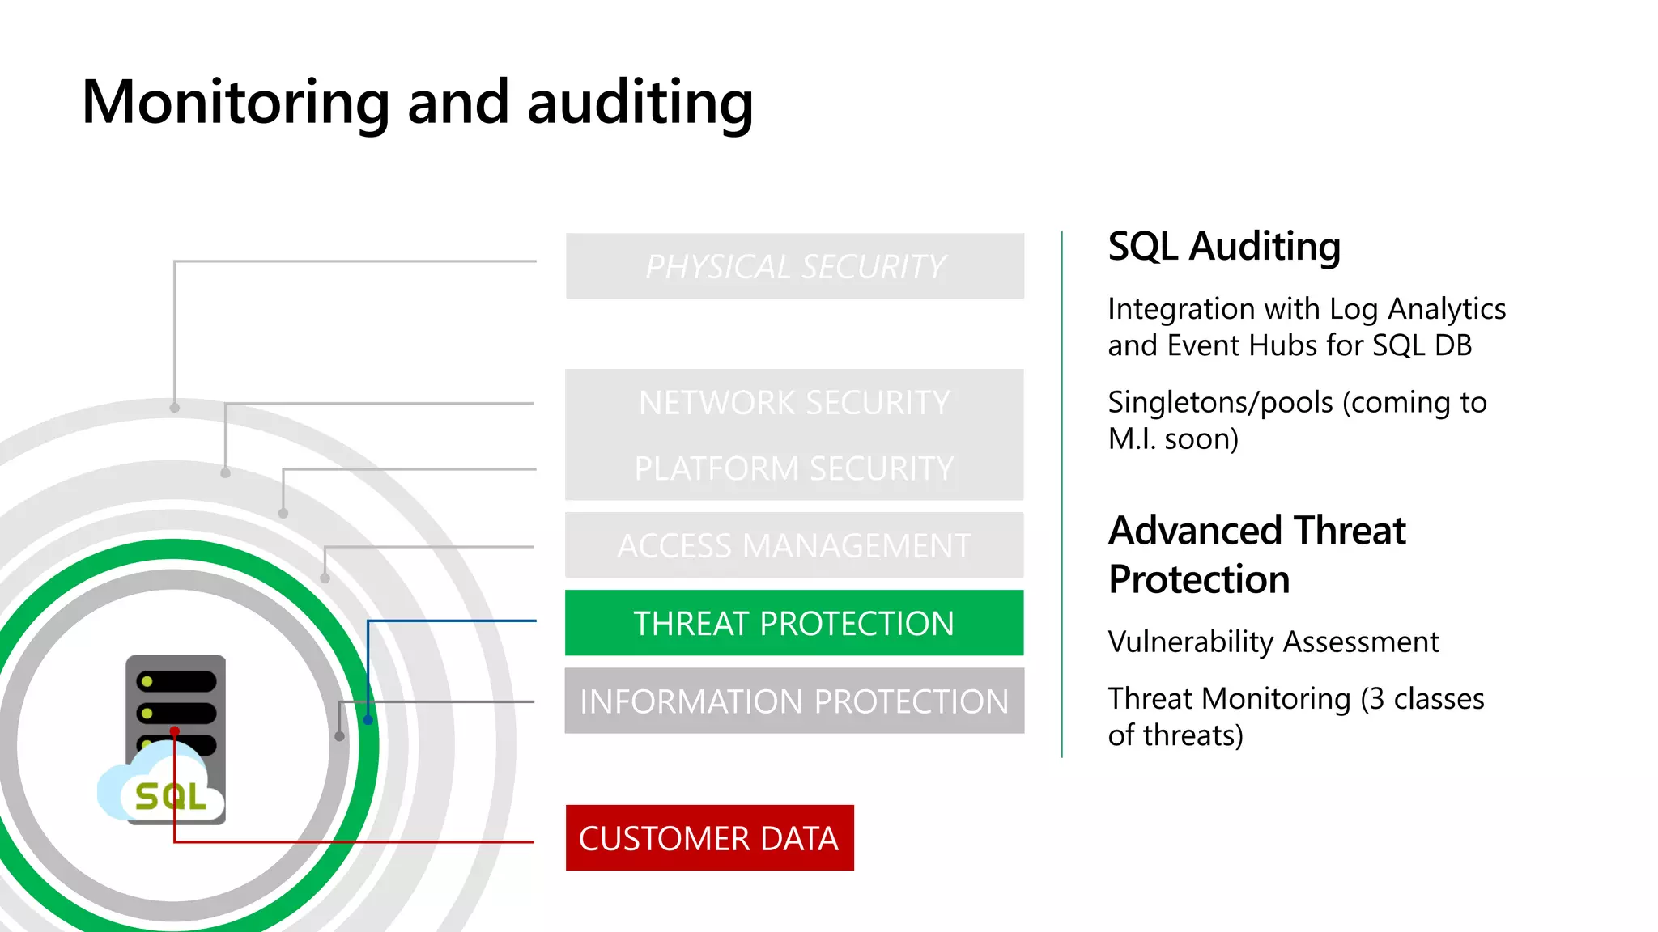This screenshot has width=1658, height=932.
Task: Select the PHYSICAL SECURITY box
Action: pos(795,266)
